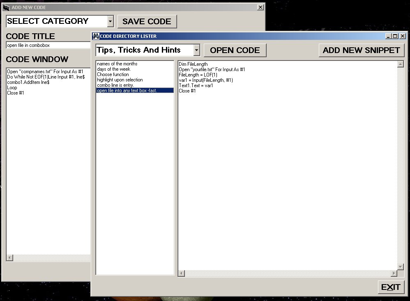Click the 'Loop' line in Code Window
Screen dimensions: 410x301
12,88
